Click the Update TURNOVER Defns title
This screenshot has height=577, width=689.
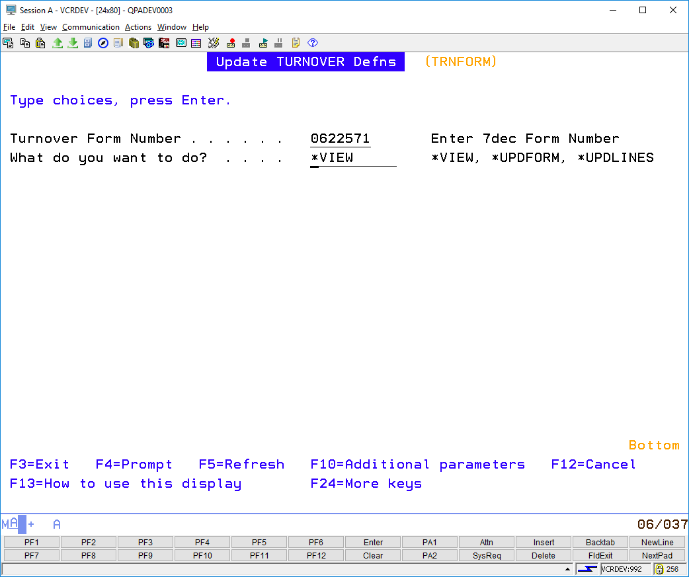pyautogui.click(x=306, y=61)
